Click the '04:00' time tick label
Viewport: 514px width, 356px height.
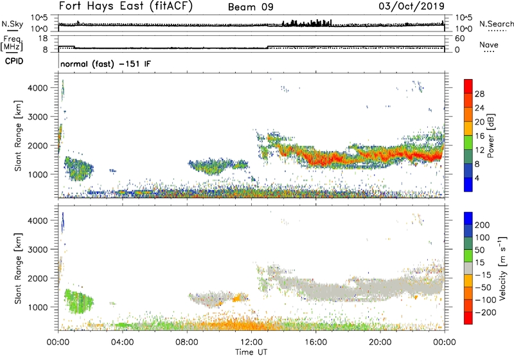coord(122,343)
